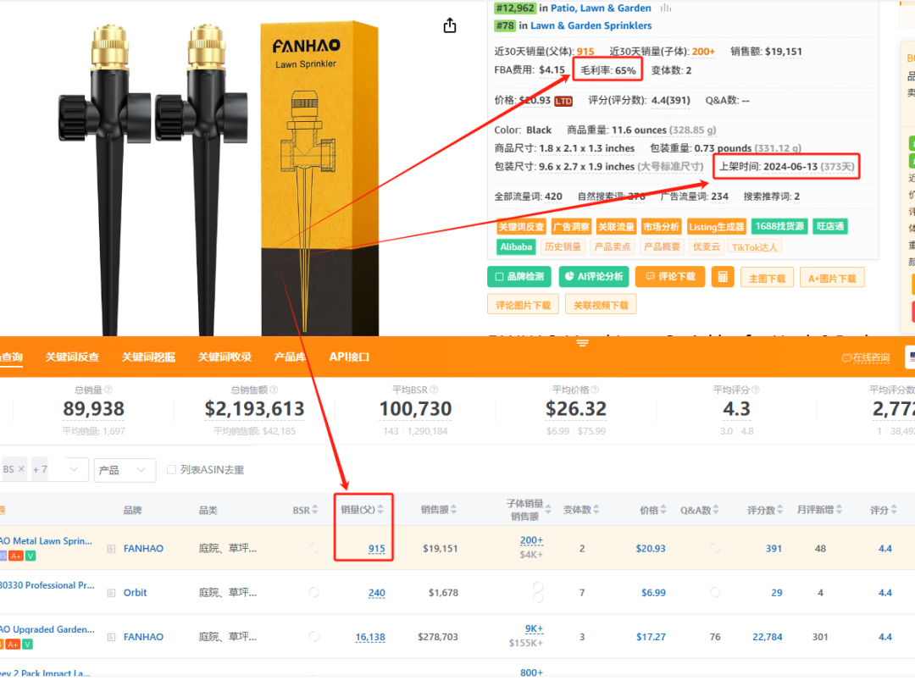Switch to 关键词收录 tab
915x686 pixels.
coord(225,357)
